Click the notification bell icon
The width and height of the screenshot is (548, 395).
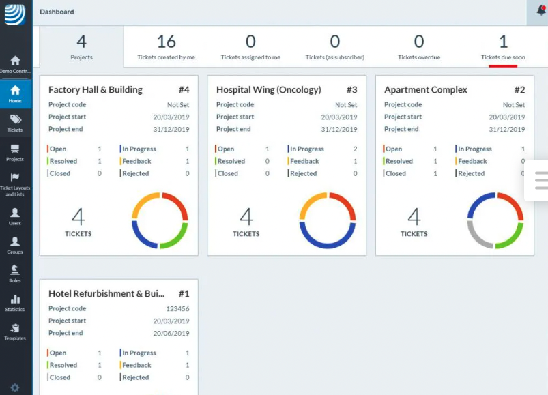point(540,10)
